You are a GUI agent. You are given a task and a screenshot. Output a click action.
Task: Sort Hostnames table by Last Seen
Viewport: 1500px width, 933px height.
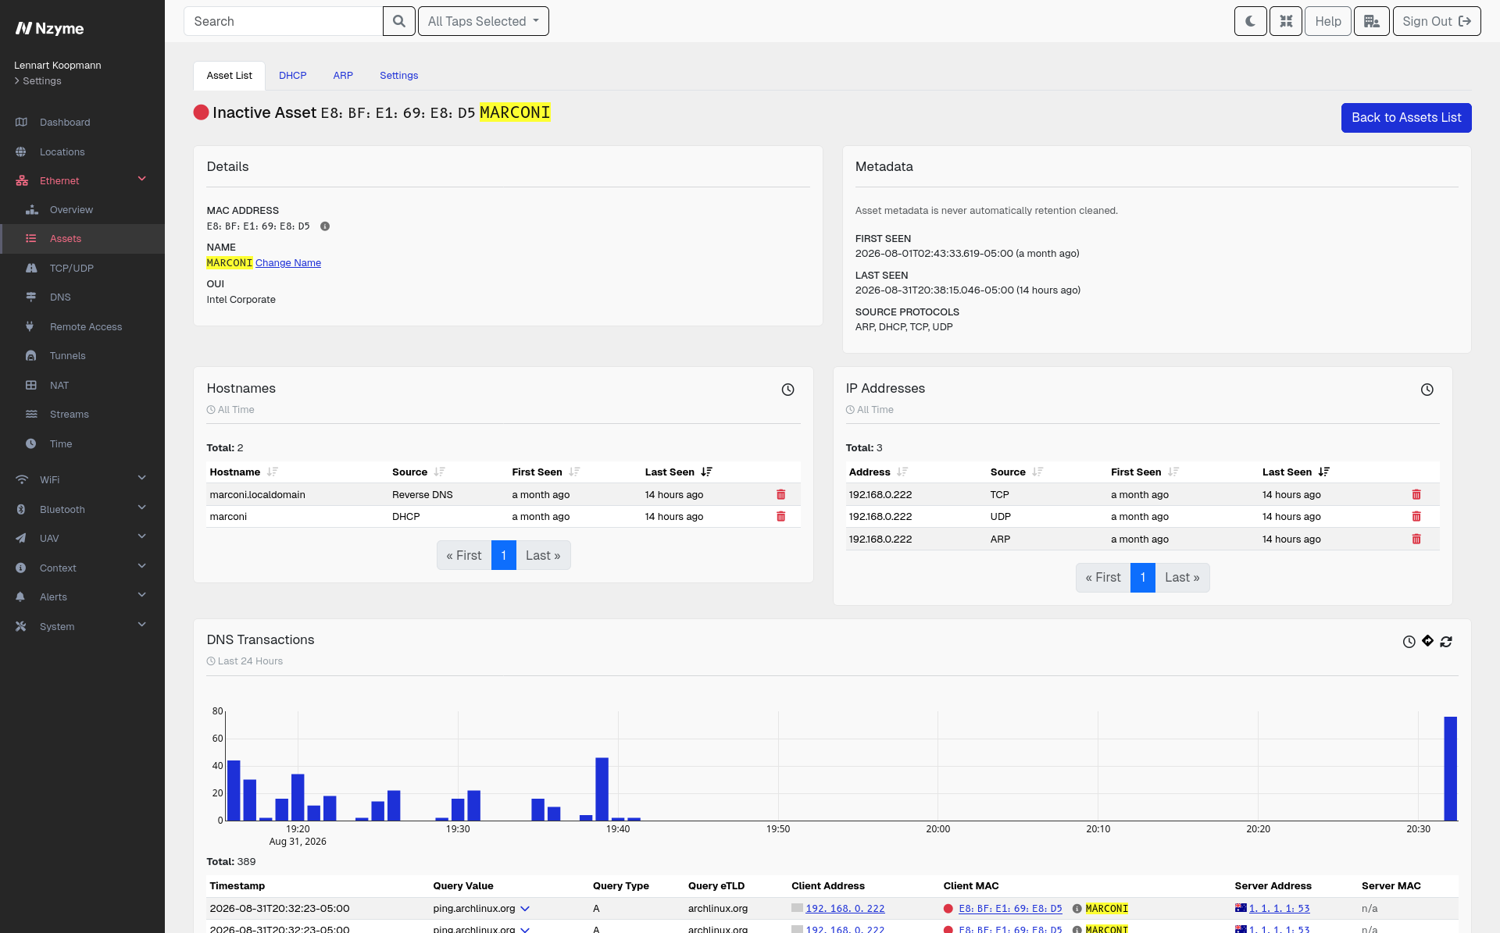tap(706, 472)
